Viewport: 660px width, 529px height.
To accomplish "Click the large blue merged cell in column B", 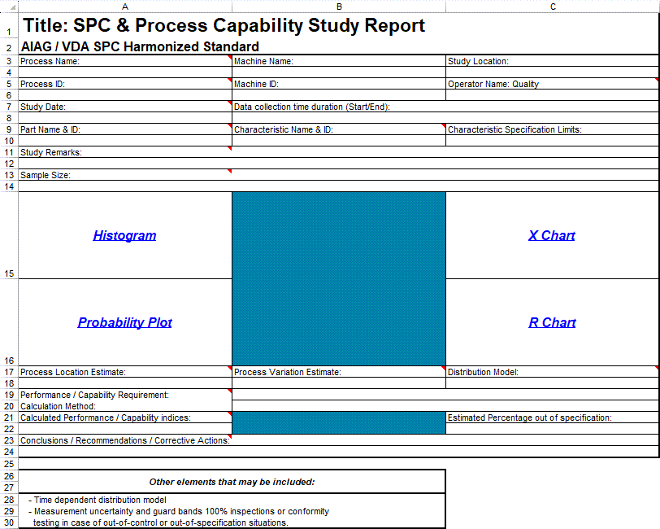I will (x=339, y=278).
